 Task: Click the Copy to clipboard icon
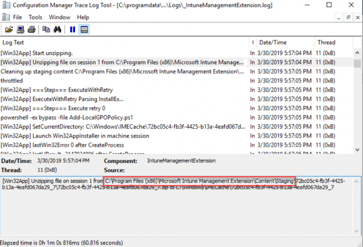point(46,29)
